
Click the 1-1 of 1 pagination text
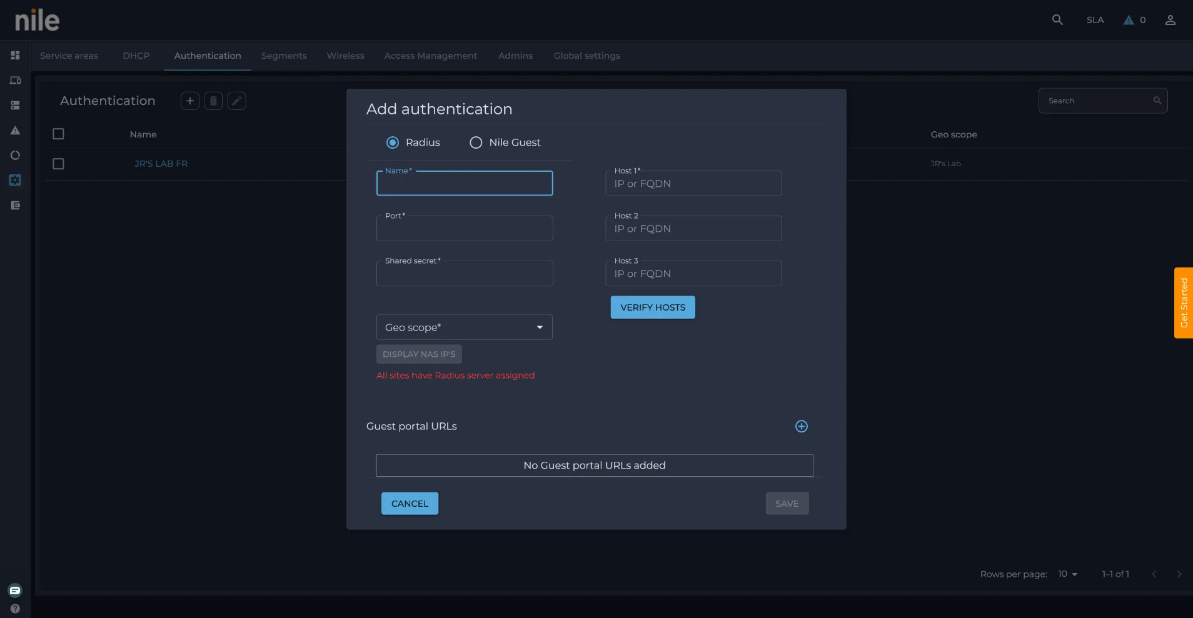click(1115, 574)
